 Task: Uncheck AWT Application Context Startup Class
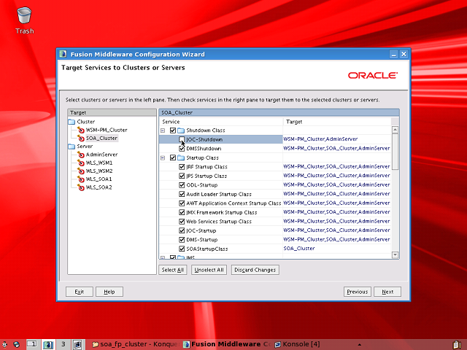point(182,203)
